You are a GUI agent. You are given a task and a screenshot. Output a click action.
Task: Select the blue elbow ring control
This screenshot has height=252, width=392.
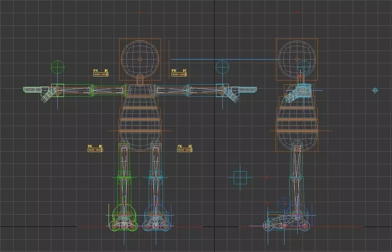coord(188,90)
